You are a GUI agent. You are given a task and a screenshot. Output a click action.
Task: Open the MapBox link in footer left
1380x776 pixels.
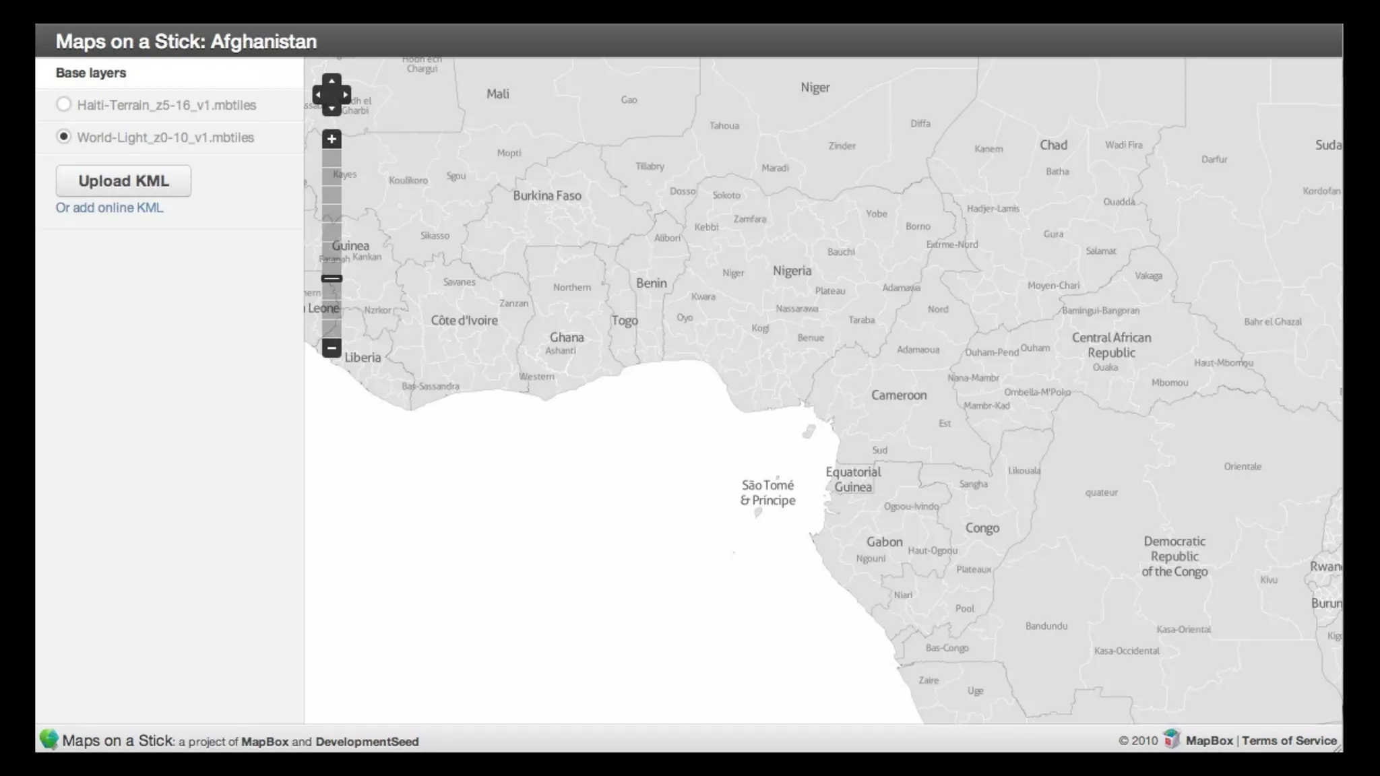click(x=265, y=742)
